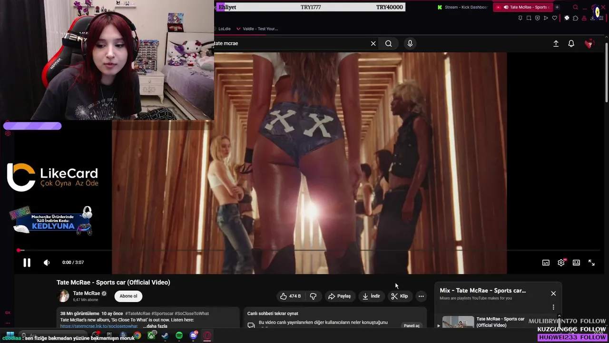Open the YouTube account avatar menu
Image resolution: width=609 pixels, height=343 pixels.
click(x=589, y=43)
